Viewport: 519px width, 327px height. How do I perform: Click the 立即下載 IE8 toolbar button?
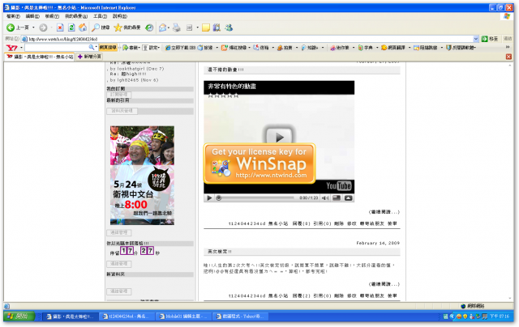click(x=180, y=48)
